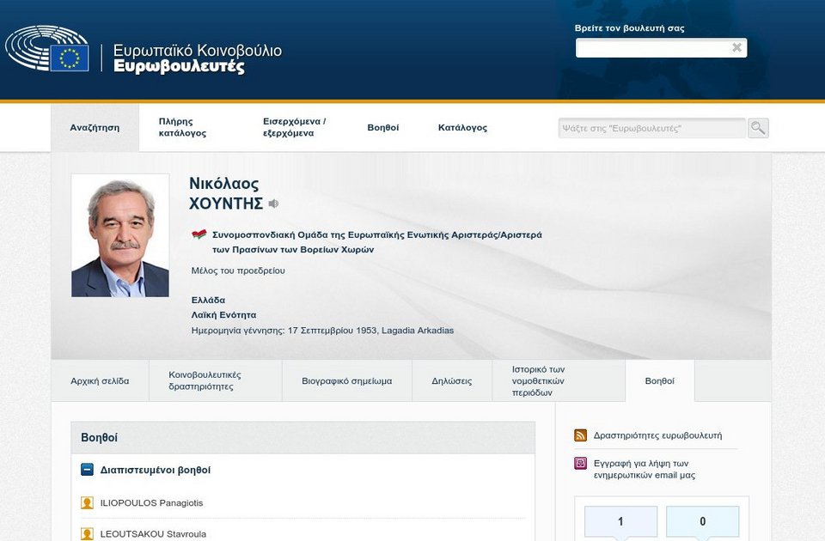Click the email newsletter subscription icon
The image size is (825, 541).
tap(580, 463)
